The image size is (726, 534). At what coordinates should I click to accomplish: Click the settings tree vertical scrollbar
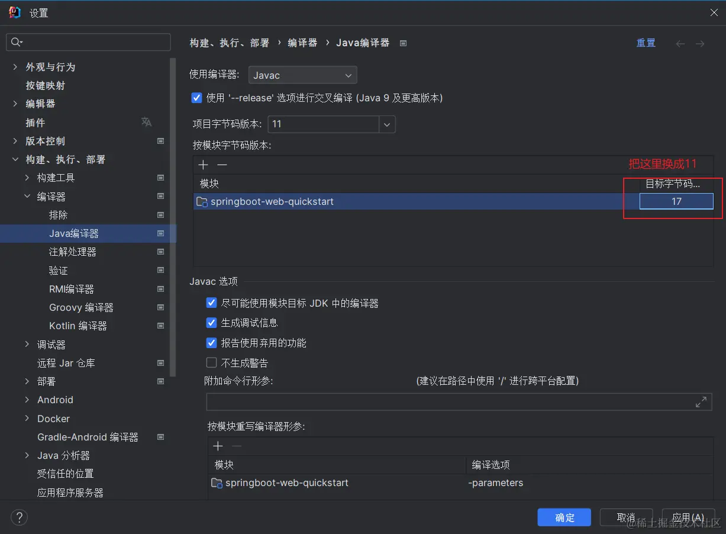click(173, 217)
